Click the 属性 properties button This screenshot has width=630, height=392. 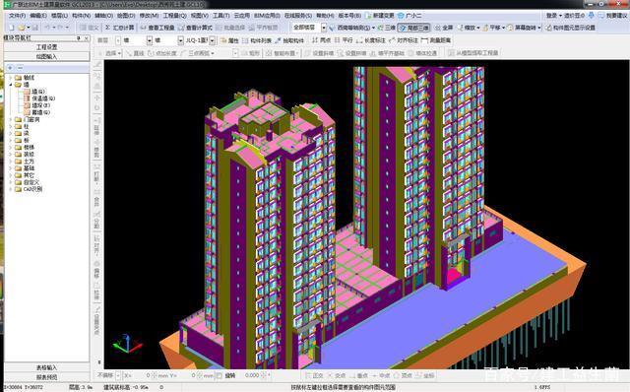pyautogui.click(x=229, y=40)
